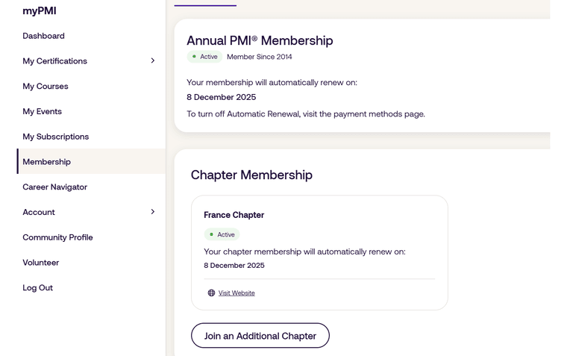Go to My Courses
Viewport: 567px width, 356px height.
point(46,87)
